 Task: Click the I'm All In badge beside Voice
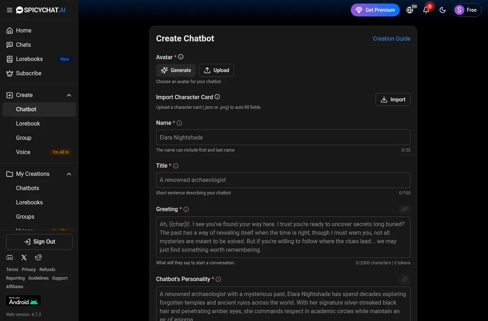pos(61,152)
